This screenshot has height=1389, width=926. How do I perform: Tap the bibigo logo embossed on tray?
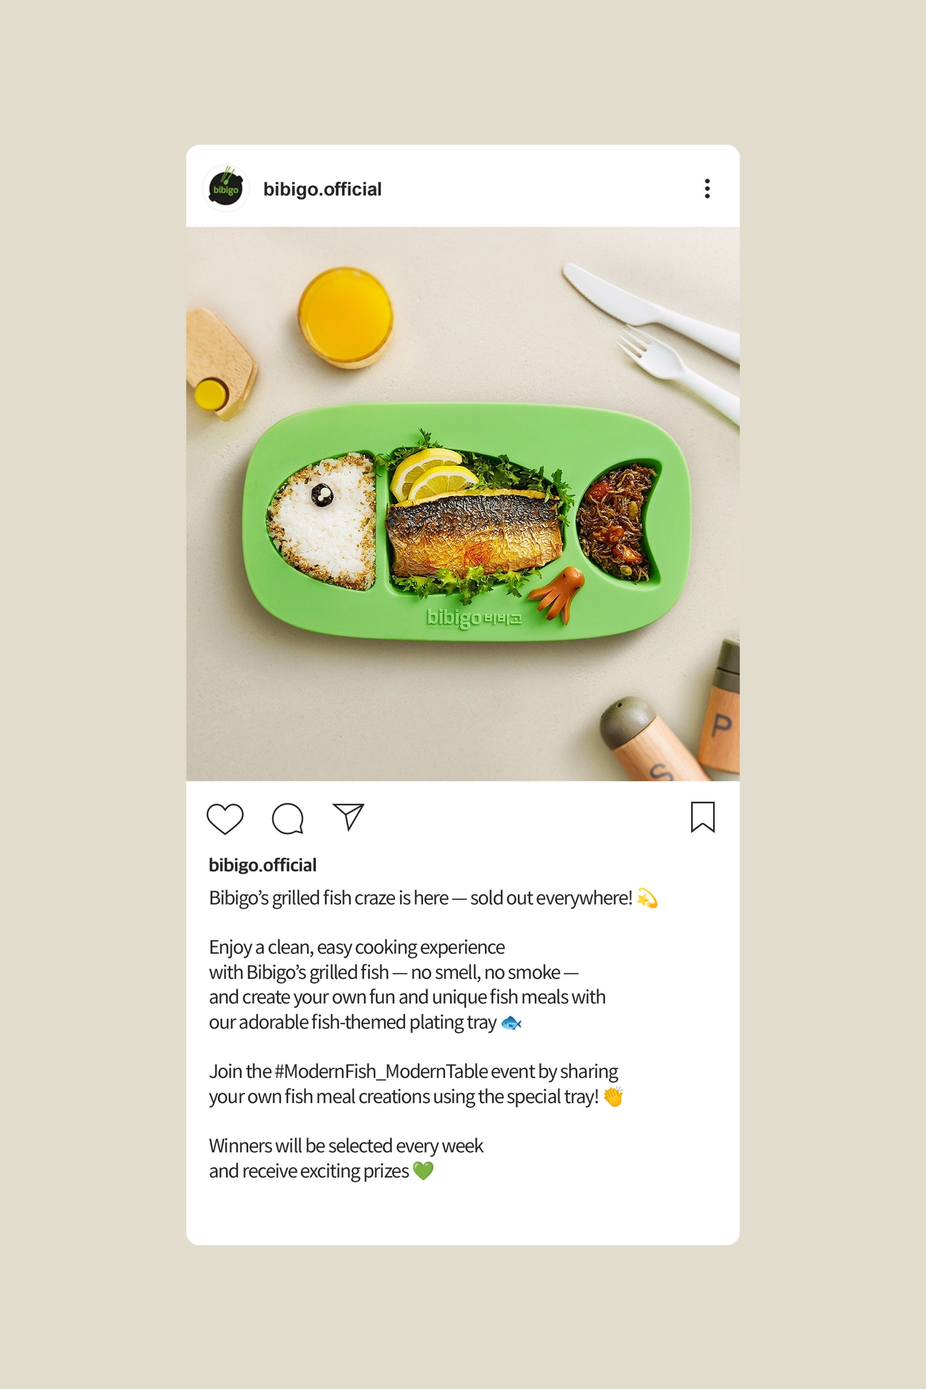(474, 618)
